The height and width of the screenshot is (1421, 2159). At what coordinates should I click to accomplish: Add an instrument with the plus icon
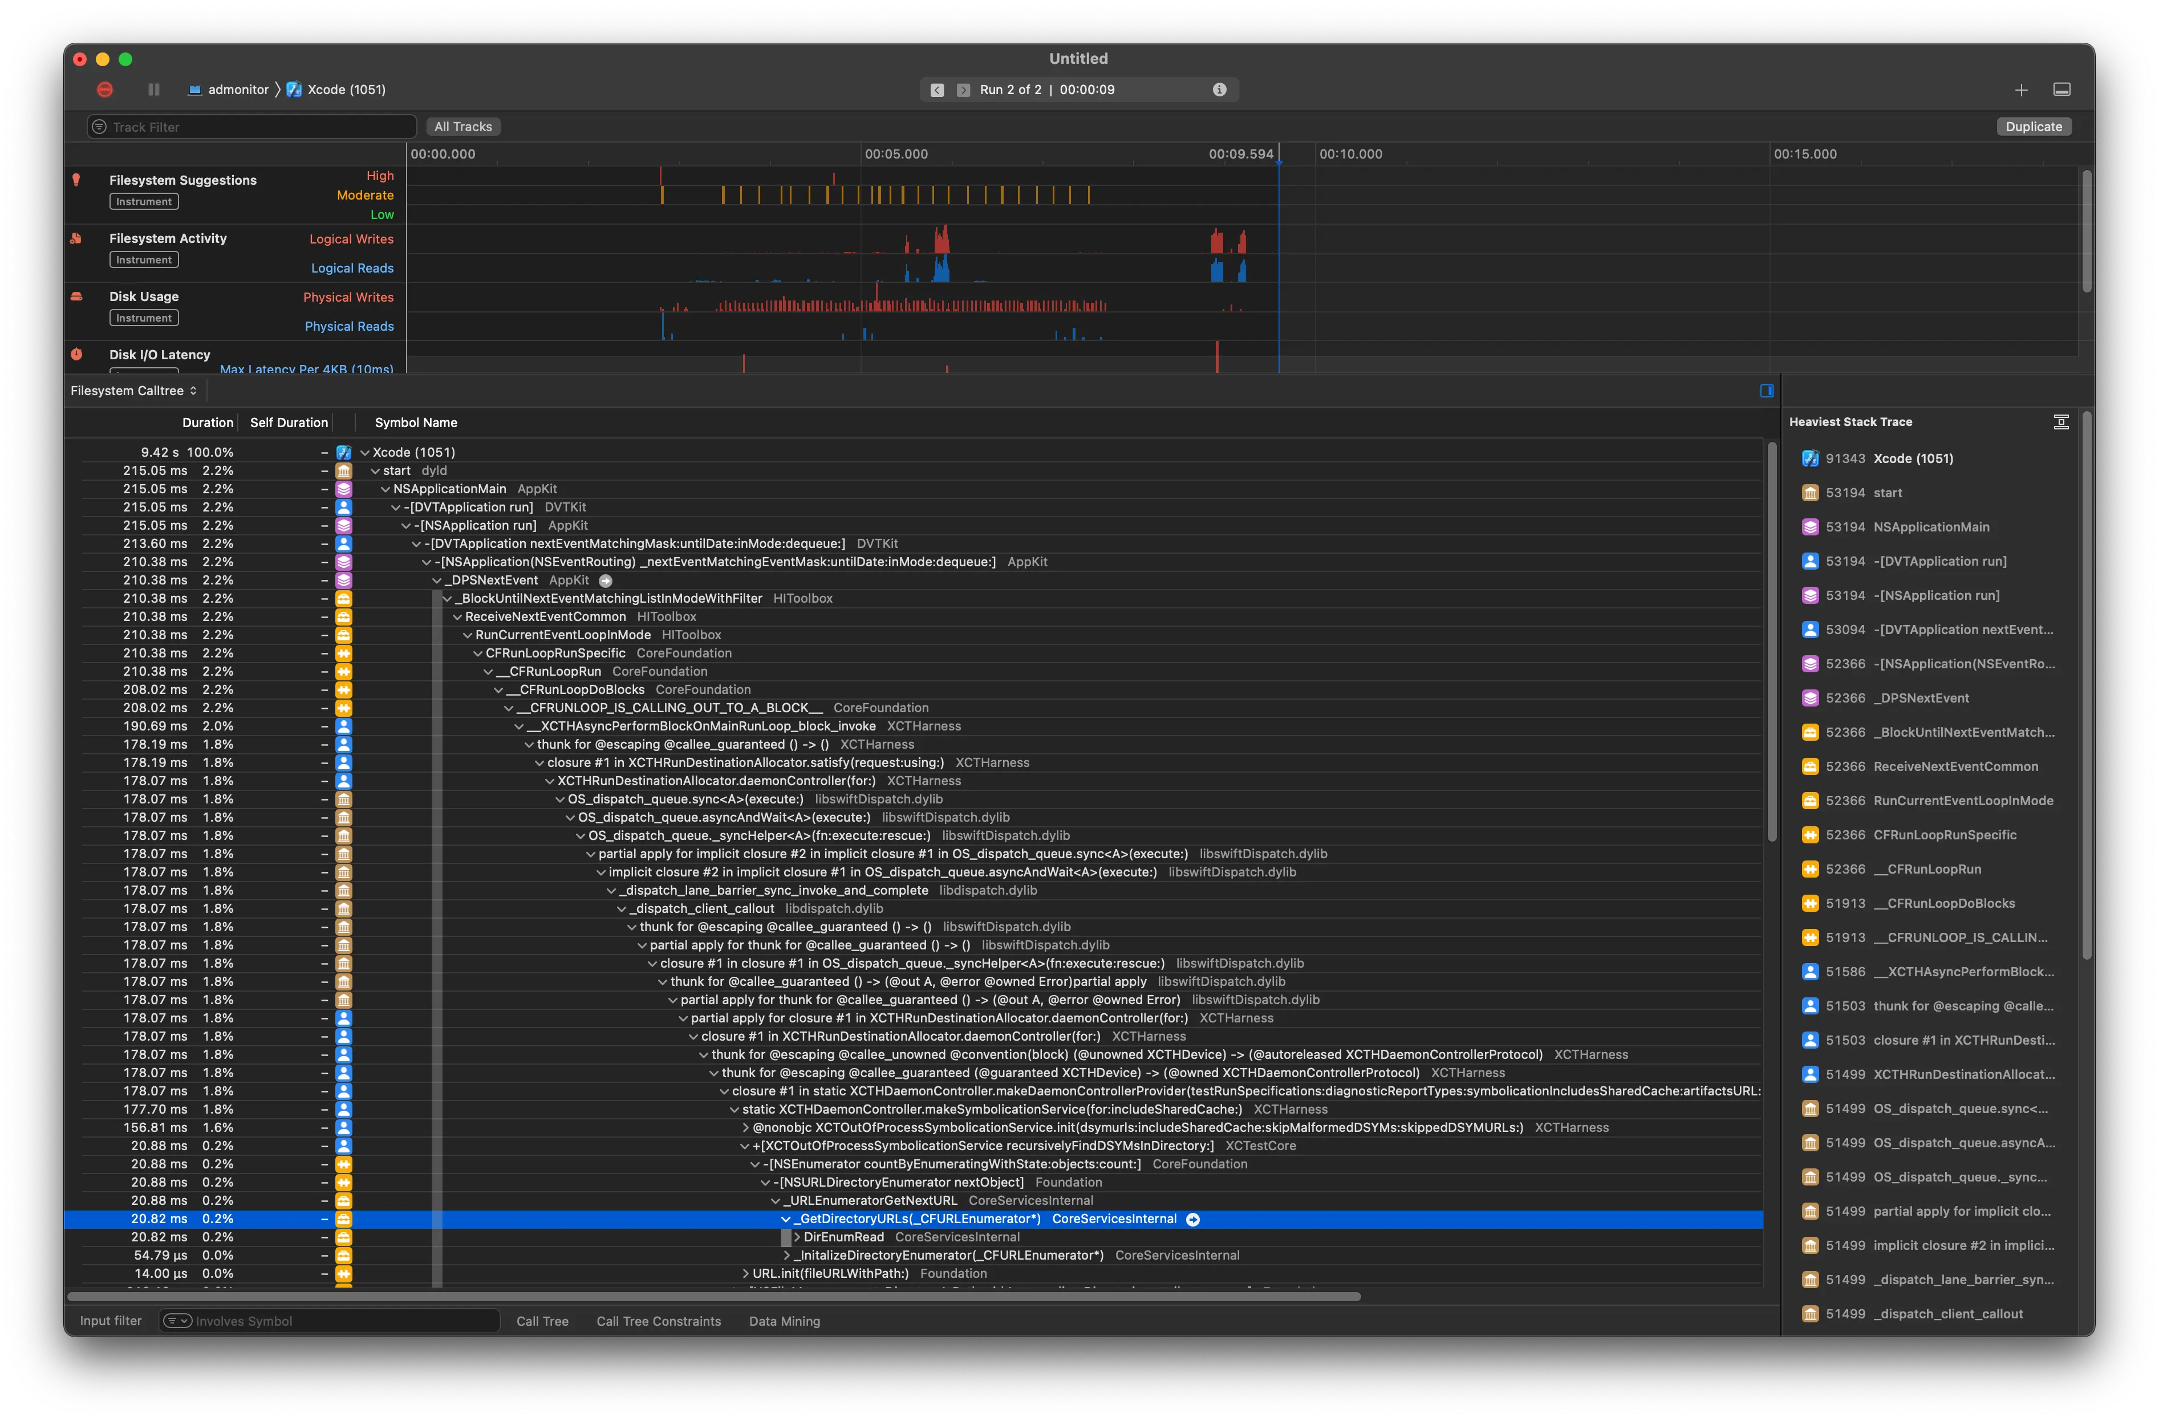point(2021,89)
